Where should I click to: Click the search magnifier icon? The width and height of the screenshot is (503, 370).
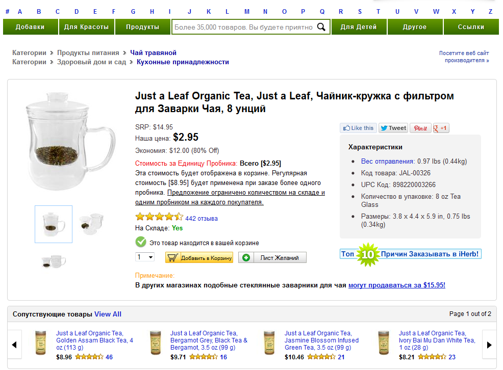pyautogui.click(x=321, y=27)
